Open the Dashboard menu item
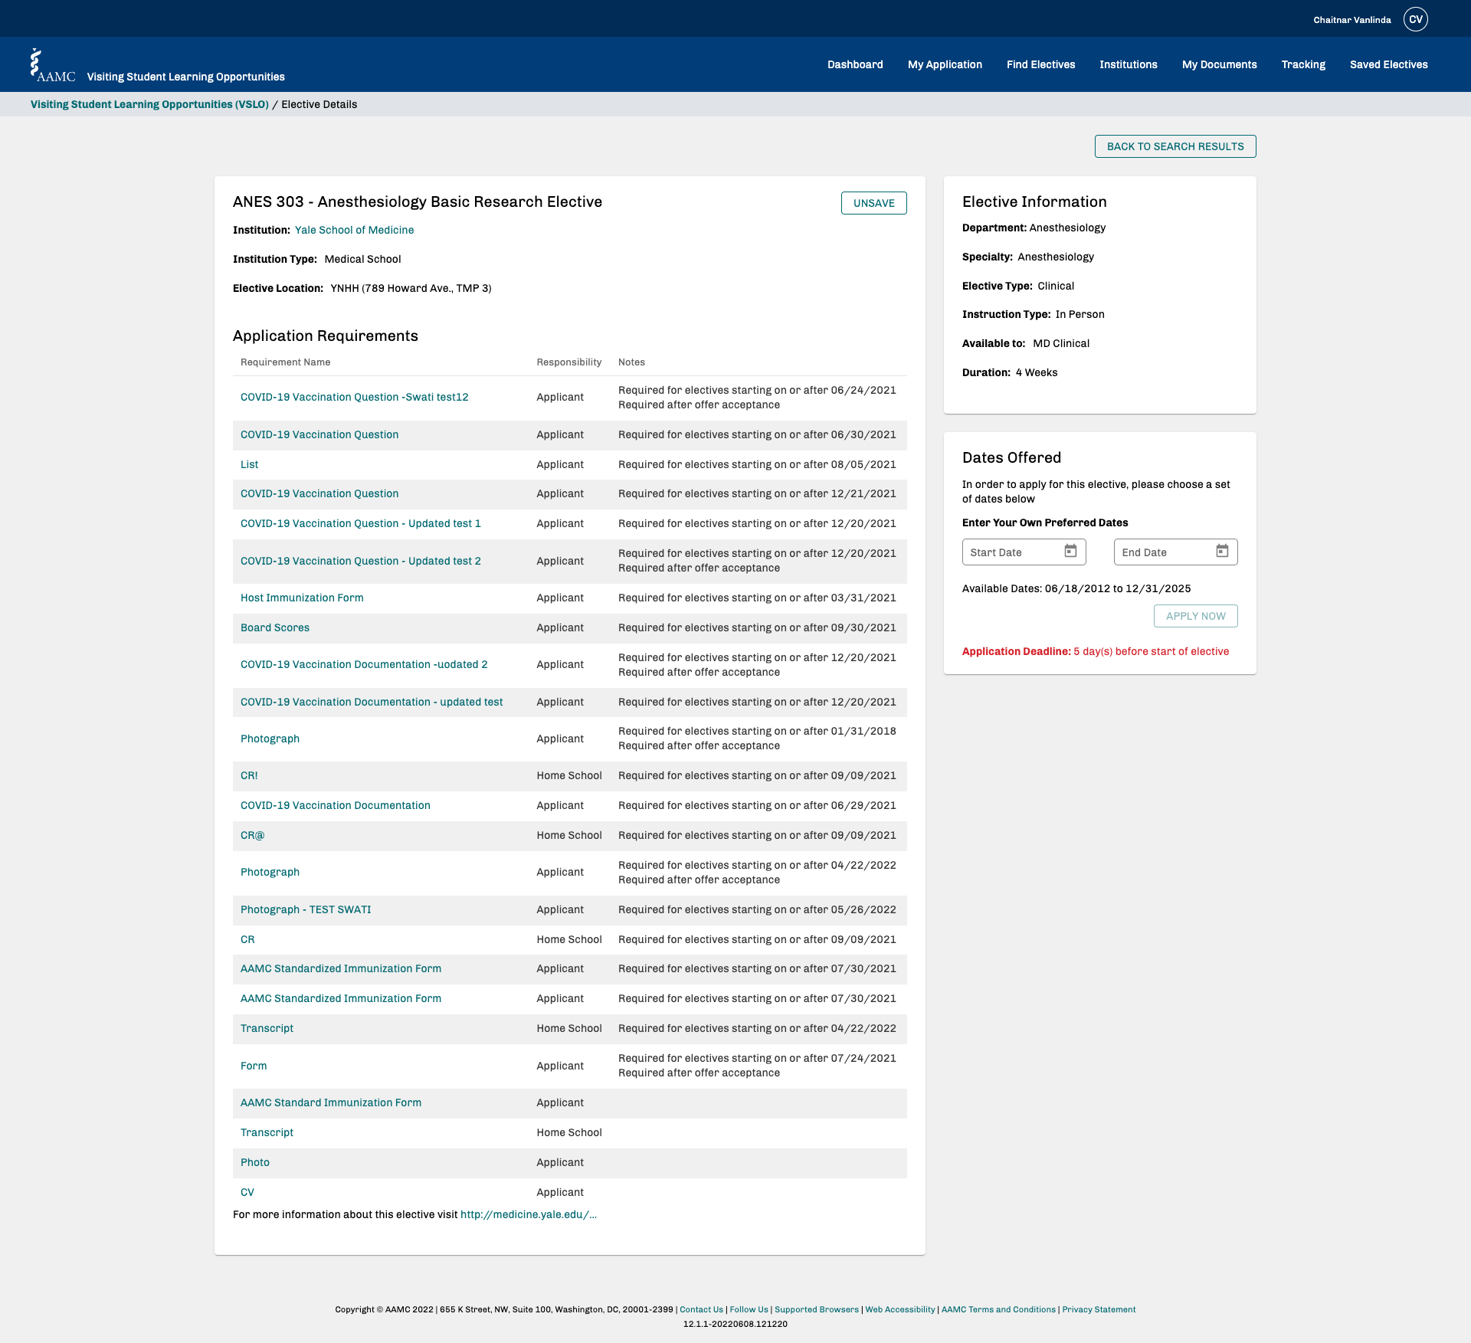The height and width of the screenshot is (1343, 1471). pyautogui.click(x=855, y=65)
